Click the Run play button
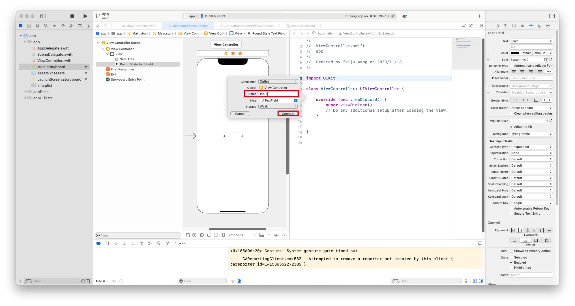This screenshot has width=575, height=306. pos(85,16)
